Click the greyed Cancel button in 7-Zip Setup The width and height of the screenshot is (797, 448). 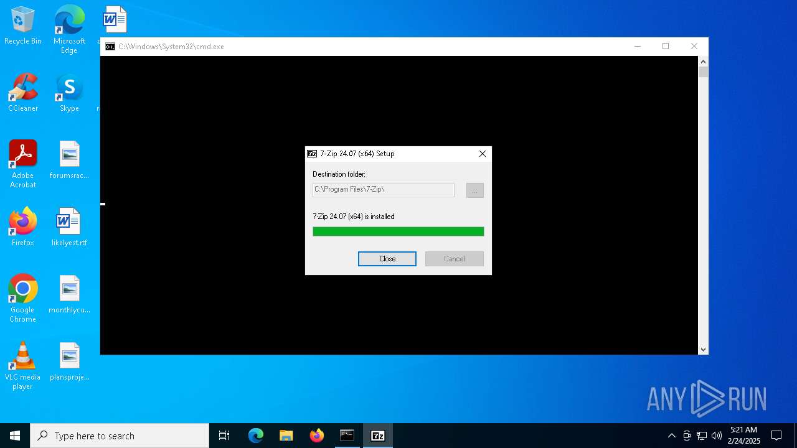[454, 259]
